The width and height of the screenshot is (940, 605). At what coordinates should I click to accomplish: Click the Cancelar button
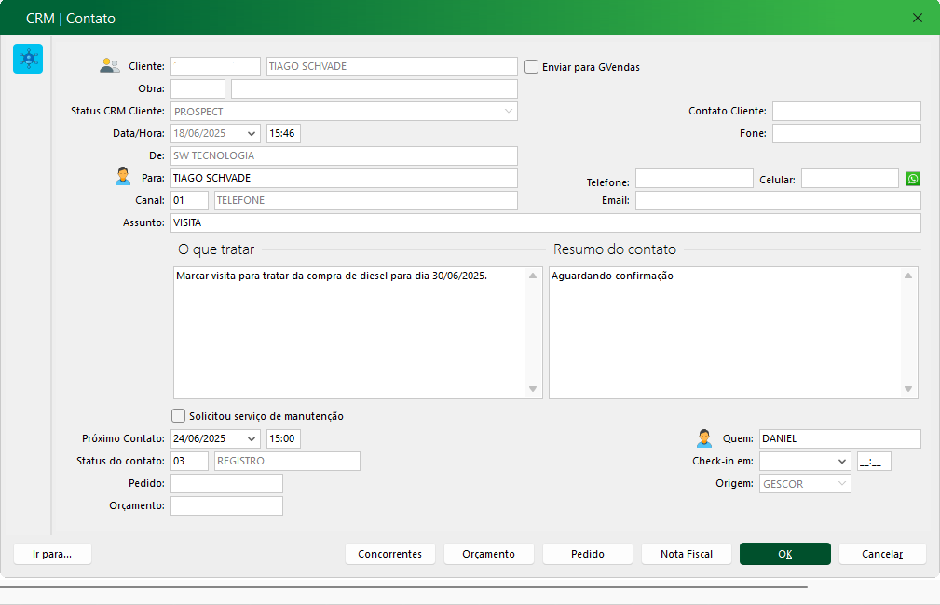(x=882, y=554)
